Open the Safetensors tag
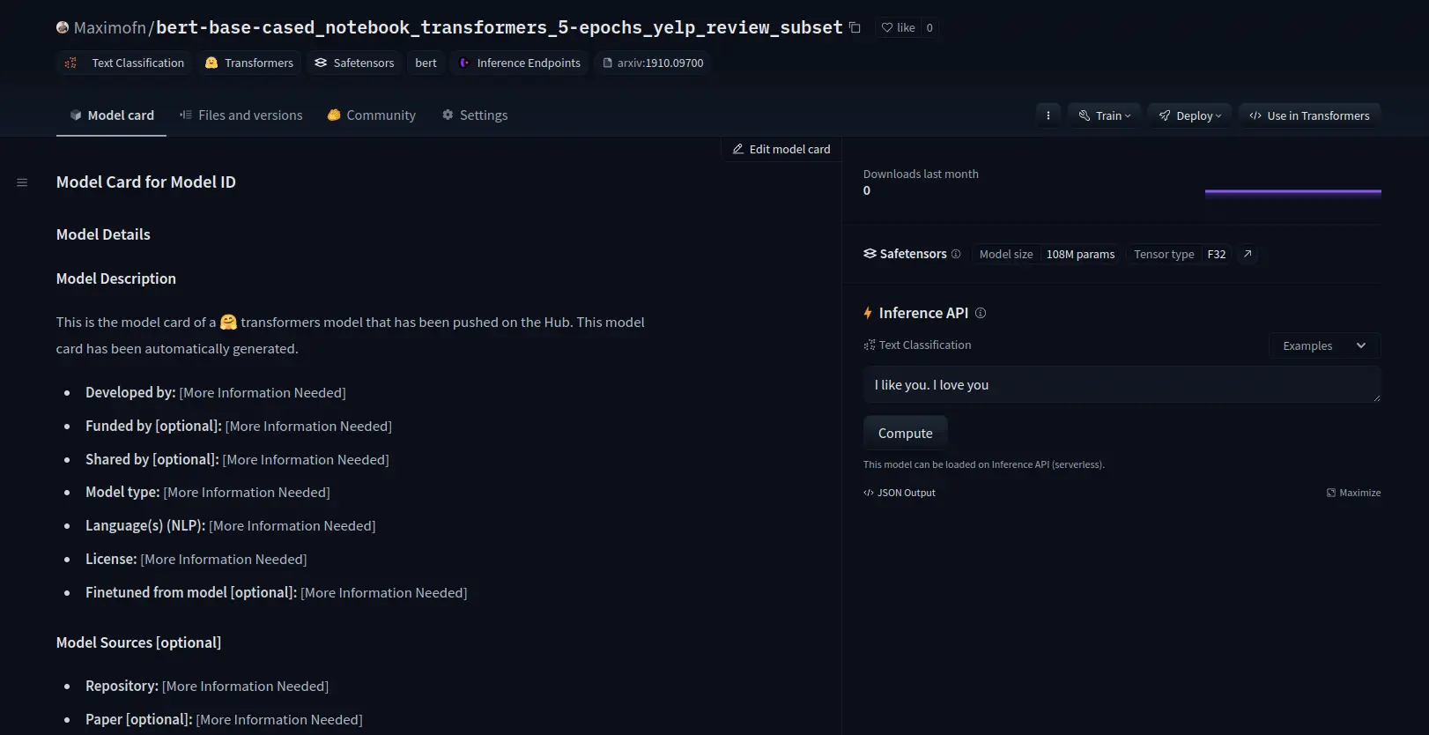The width and height of the screenshot is (1429, 735). tap(354, 63)
